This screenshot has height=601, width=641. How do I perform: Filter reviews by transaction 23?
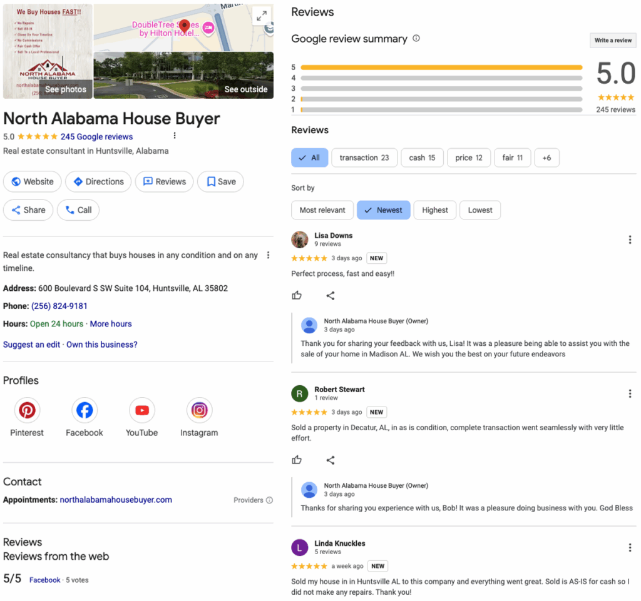click(364, 158)
